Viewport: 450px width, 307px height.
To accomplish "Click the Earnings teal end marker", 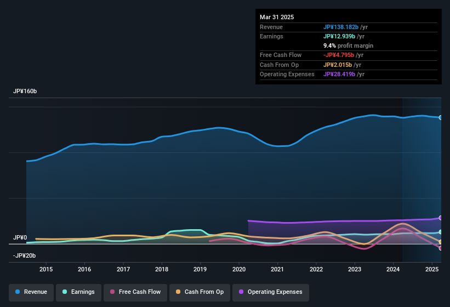I will (x=441, y=232).
